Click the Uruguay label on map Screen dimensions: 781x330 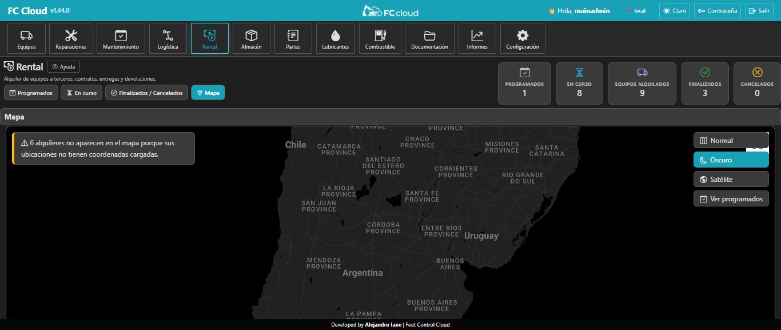point(481,236)
